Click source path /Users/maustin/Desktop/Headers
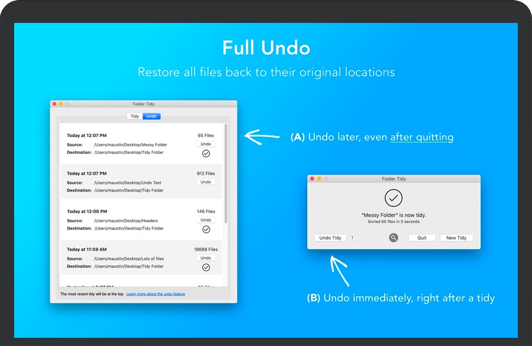 [126, 221]
